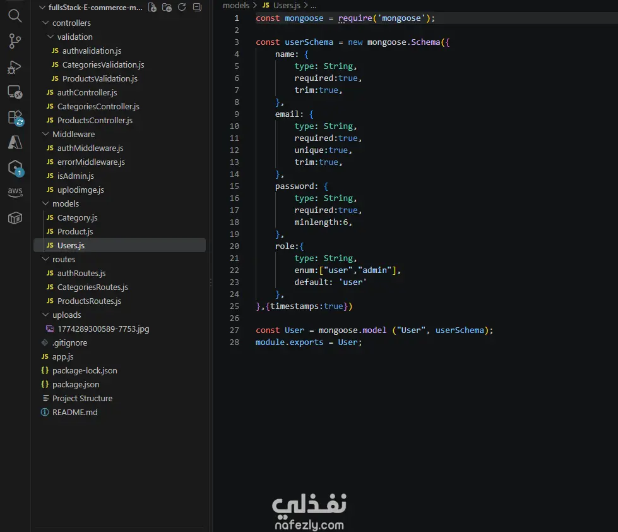Click 'mongoose.model' on line 27

pos(352,330)
